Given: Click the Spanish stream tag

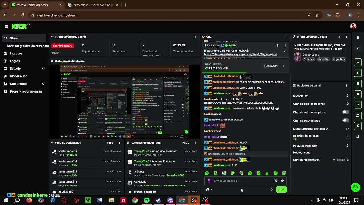Looking at the screenshot, I should [x=309, y=59].
